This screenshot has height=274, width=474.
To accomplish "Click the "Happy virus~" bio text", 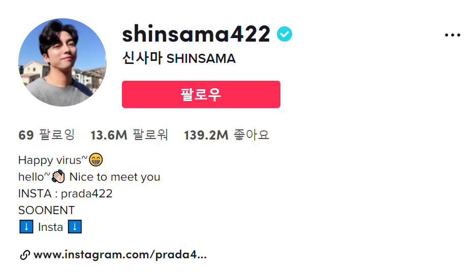I will click(x=53, y=160).
